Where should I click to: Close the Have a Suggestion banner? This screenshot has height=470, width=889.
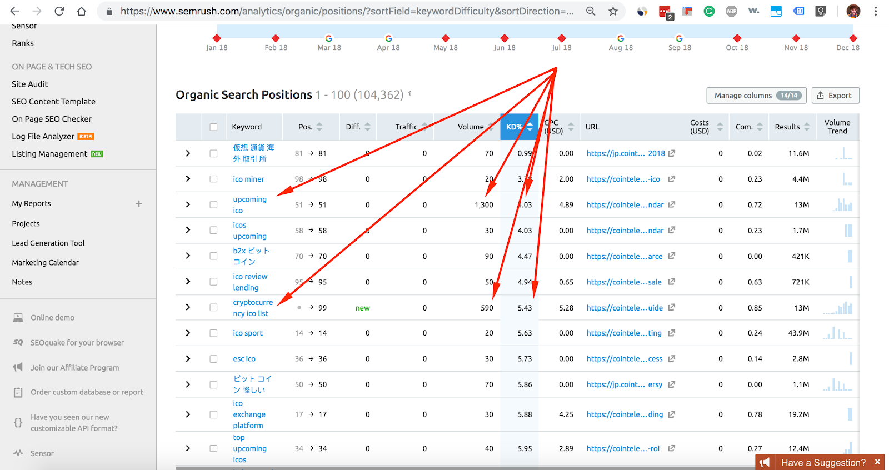pos(877,462)
